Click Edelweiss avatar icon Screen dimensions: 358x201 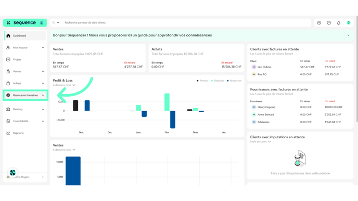[x=254, y=122]
